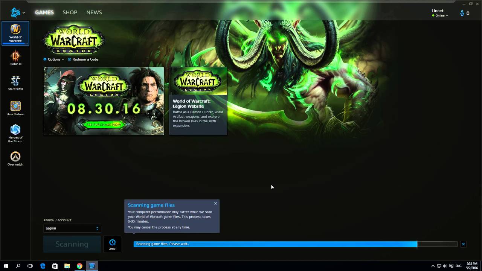Select World of Warcraft in sidebar
Screen dimensions: 482x271
click(x=15, y=33)
